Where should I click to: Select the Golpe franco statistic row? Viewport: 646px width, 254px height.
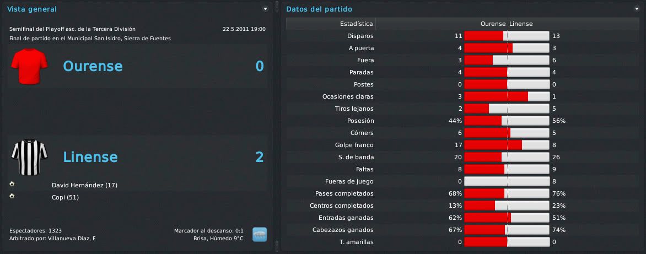point(462,145)
